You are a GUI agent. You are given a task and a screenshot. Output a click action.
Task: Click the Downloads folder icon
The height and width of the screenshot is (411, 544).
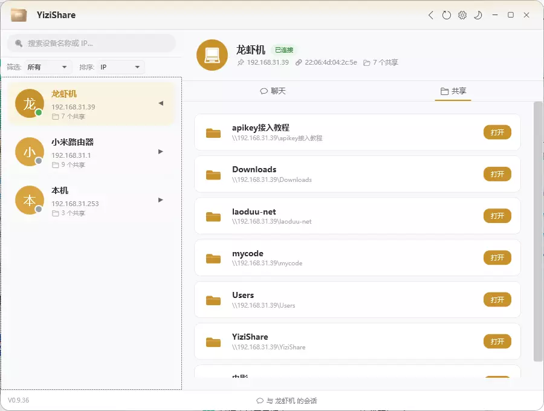213,175
